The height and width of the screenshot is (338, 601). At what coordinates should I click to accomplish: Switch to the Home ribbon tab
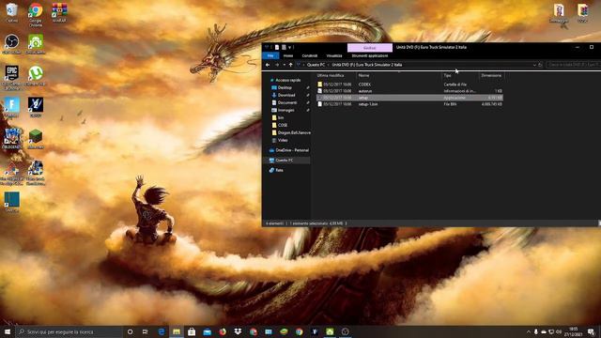pos(288,55)
